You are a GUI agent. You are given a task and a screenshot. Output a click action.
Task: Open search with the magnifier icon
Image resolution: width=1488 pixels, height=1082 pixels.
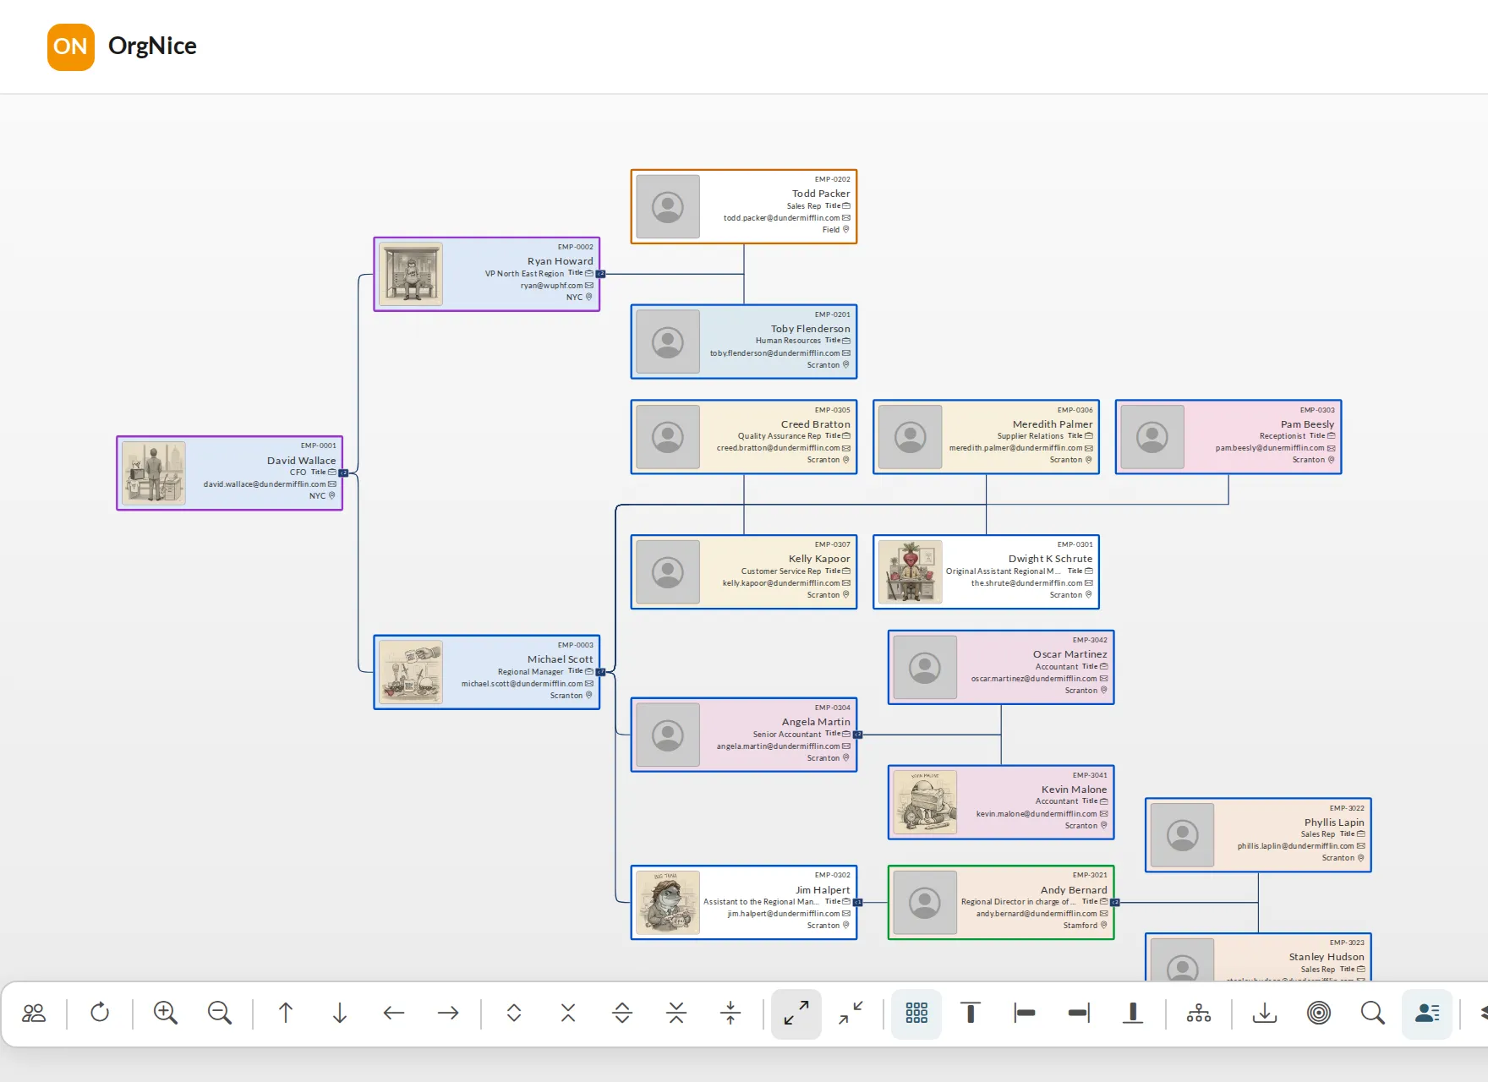click(1373, 1013)
